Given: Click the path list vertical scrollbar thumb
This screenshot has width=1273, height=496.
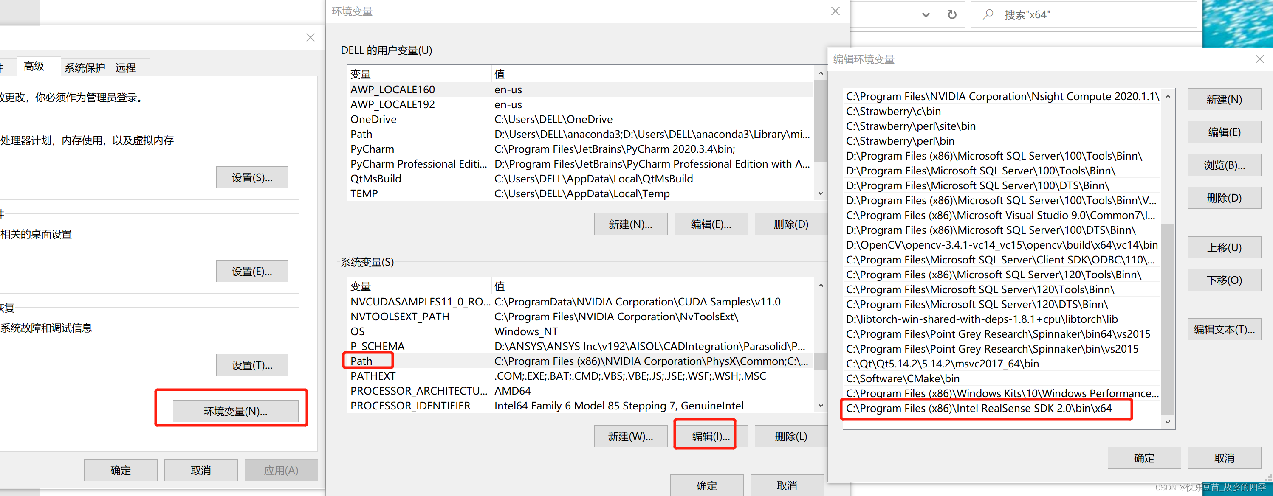Looking at the screenshot, I should coord(1167,319).
